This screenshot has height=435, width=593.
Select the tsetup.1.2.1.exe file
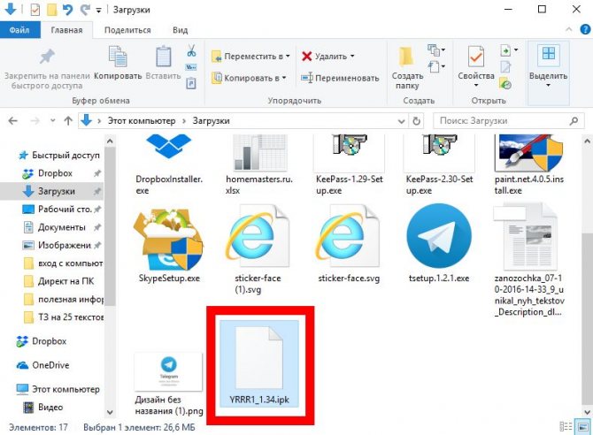pyautogui.click(x=439, y=244)
